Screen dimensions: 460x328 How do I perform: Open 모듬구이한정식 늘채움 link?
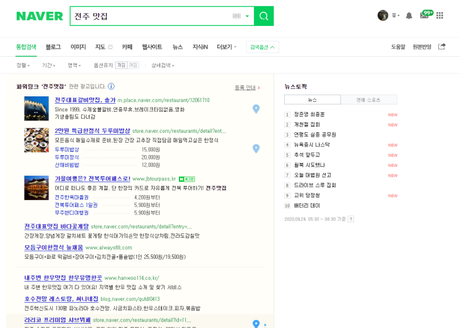54,248
